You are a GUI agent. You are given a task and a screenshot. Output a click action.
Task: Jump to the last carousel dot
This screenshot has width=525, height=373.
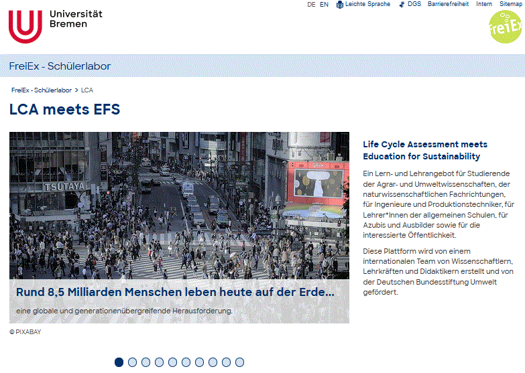(x=239, y=362)
